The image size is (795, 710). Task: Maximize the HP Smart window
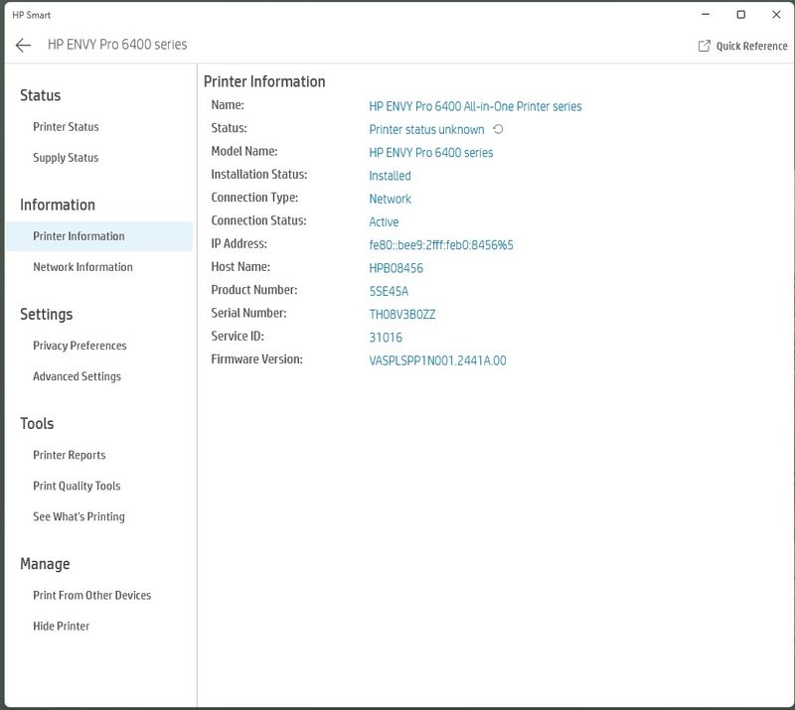tap(740, 15)
